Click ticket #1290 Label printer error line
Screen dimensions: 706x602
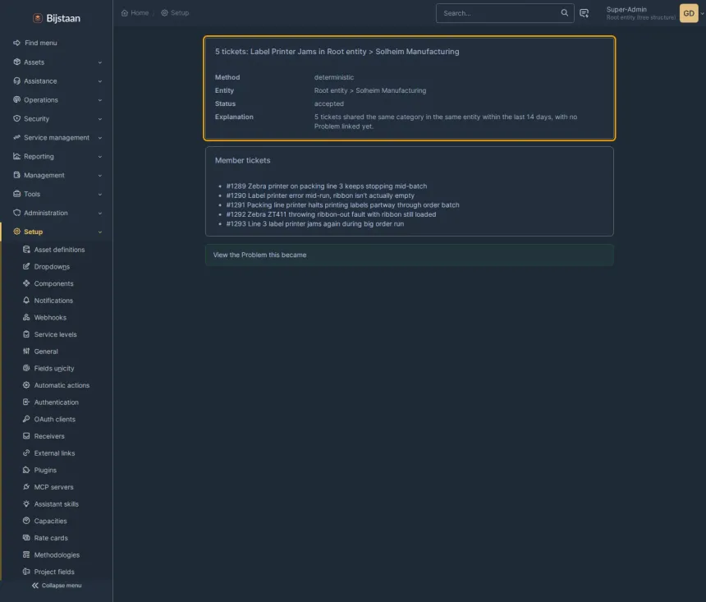pyautogui.click(x=320, y=195)
